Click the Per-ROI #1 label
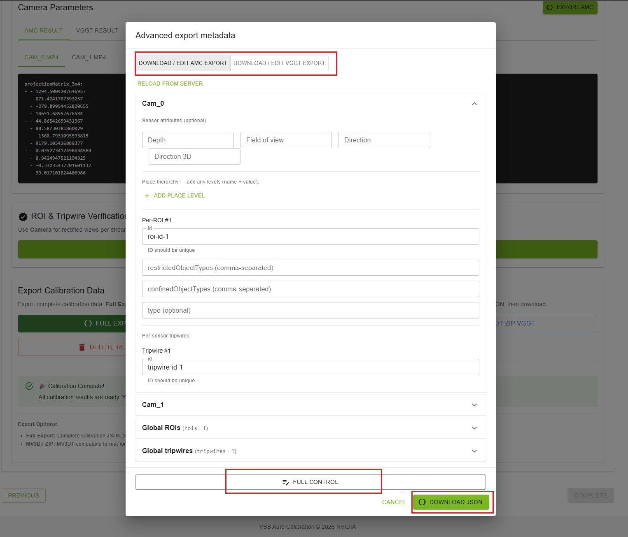Viewport: 628px width, 537px height. (157, 220)
